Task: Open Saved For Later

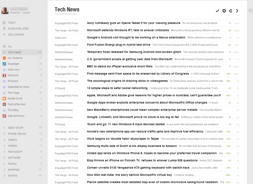Action: coord(18,29)
